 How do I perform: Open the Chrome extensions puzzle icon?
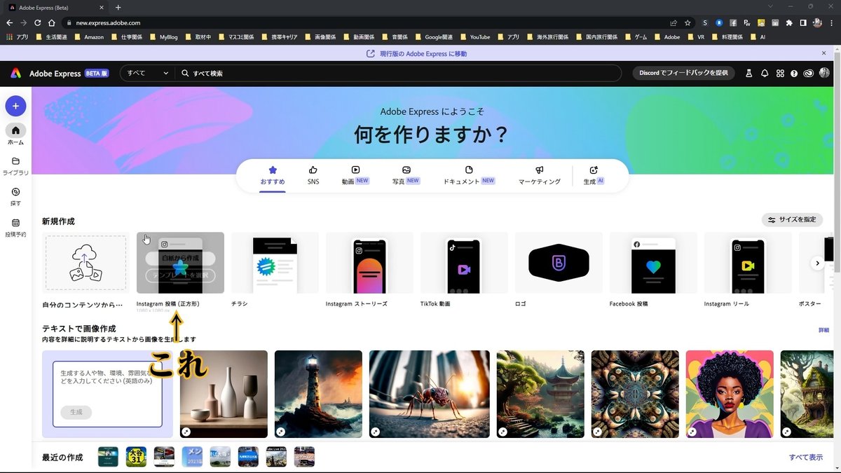coord(789,22)
